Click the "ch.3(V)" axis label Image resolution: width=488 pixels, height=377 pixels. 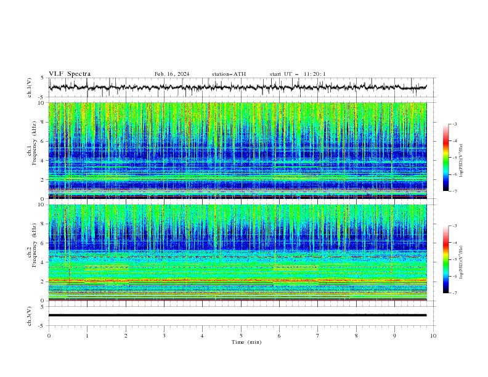tap(30, 316)
